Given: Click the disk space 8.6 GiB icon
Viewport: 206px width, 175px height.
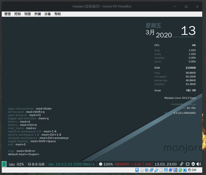Looking at the screenshot, I should click(x=30, y=164).
